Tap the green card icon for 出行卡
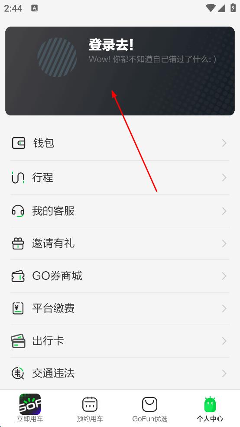The width and height of the screenshot is (240, 427). [x=18, y=341]
